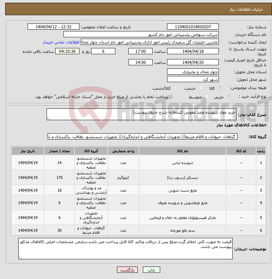The height and width of the screenshot is (279, 272).
Task: Click the مارکر هیستولوژی item name
Action: click(183, 218)
